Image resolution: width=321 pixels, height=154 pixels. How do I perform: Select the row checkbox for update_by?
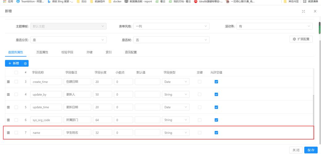click(x=16, y=95)
